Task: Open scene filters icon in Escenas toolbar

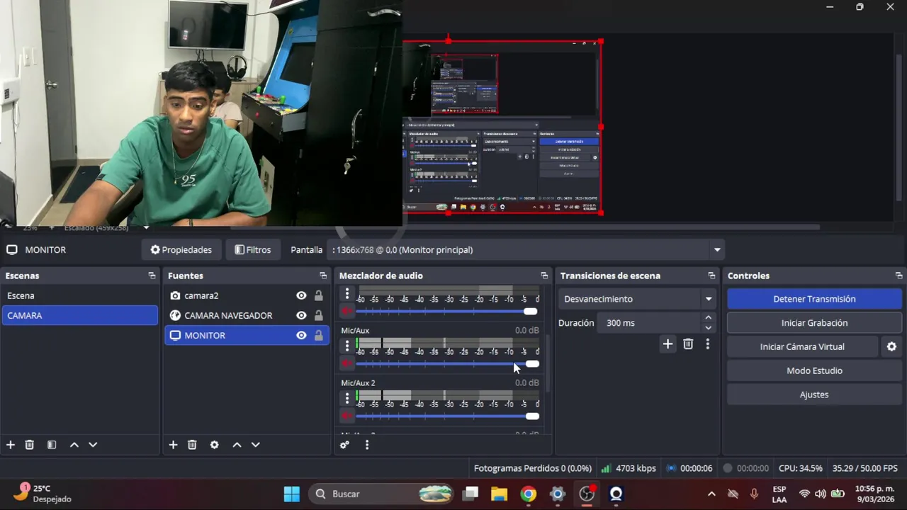Action: pos(52,445)
